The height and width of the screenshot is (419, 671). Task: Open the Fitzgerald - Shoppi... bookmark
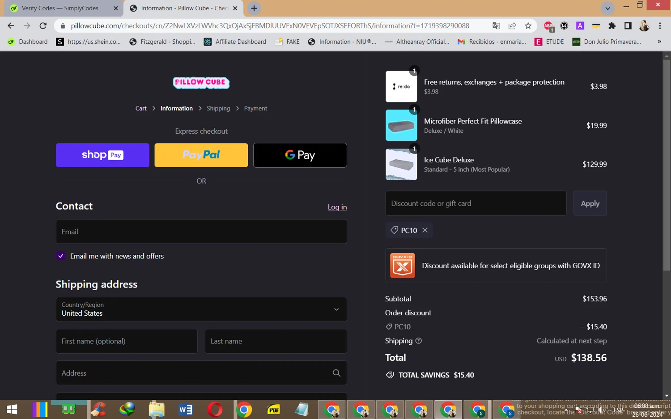(162, 42)
